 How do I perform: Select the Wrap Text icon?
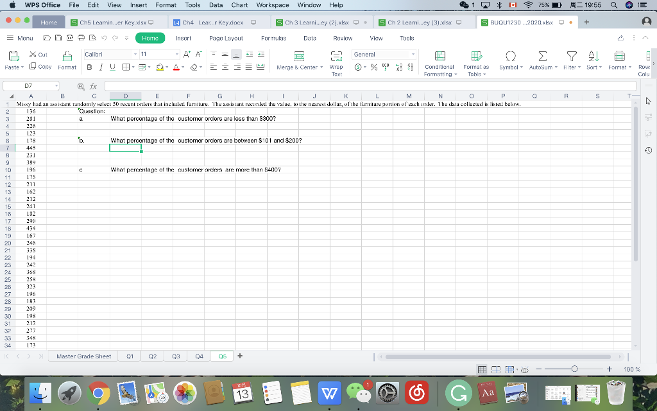coord(336,57)
